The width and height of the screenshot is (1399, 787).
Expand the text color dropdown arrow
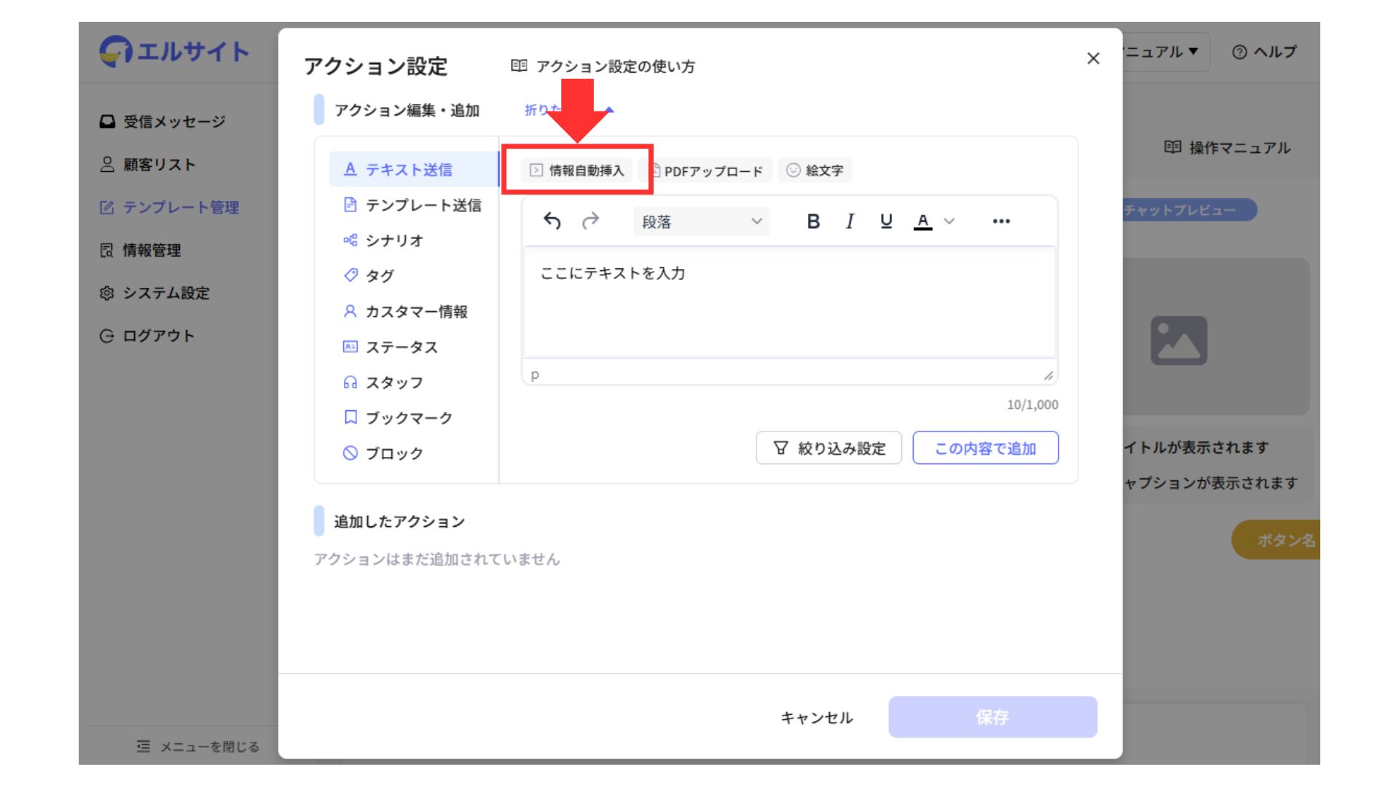[949, 221]
